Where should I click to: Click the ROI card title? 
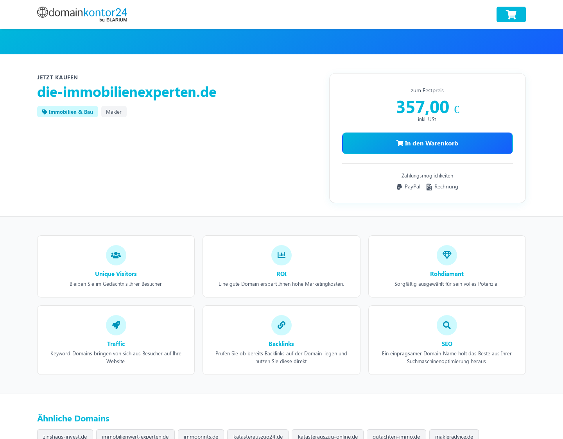tap(281, 274)
